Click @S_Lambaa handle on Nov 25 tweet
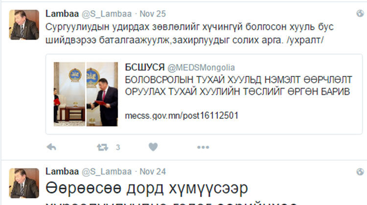This screenshot has width=367, height=205. 107,14
